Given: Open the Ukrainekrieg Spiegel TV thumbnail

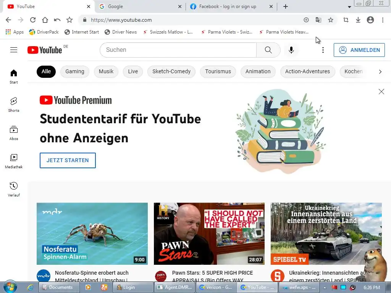Looking at the screenshot, I should point(326,234).
